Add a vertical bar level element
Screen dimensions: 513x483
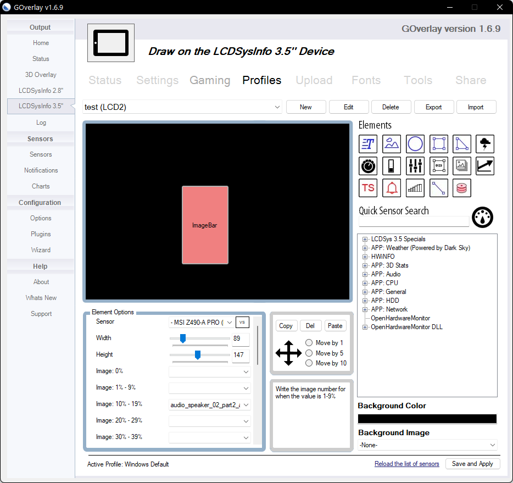tap(391, 166)
